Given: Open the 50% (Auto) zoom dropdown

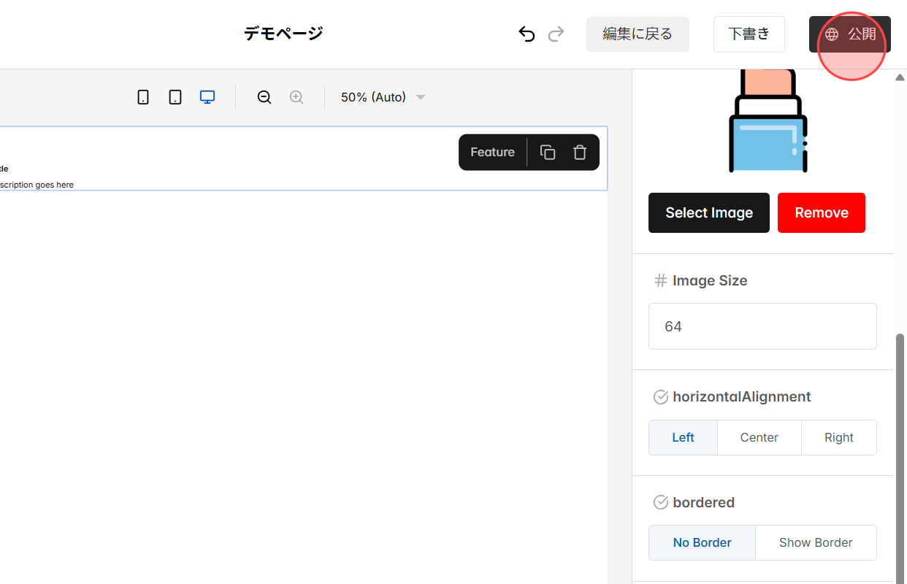Looking at the screenshot, I should pyautogui.click(x=382, y=96).
